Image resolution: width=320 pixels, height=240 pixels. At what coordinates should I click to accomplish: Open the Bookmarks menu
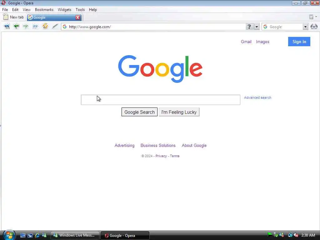point(44,10)
